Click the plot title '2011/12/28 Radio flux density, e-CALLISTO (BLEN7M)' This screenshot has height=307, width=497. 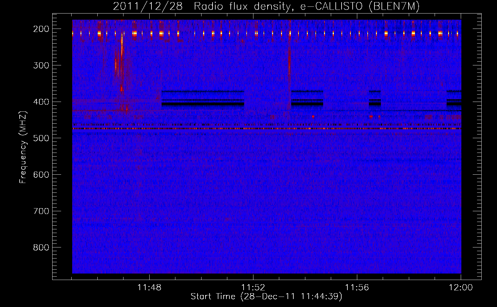pos(266,6)
